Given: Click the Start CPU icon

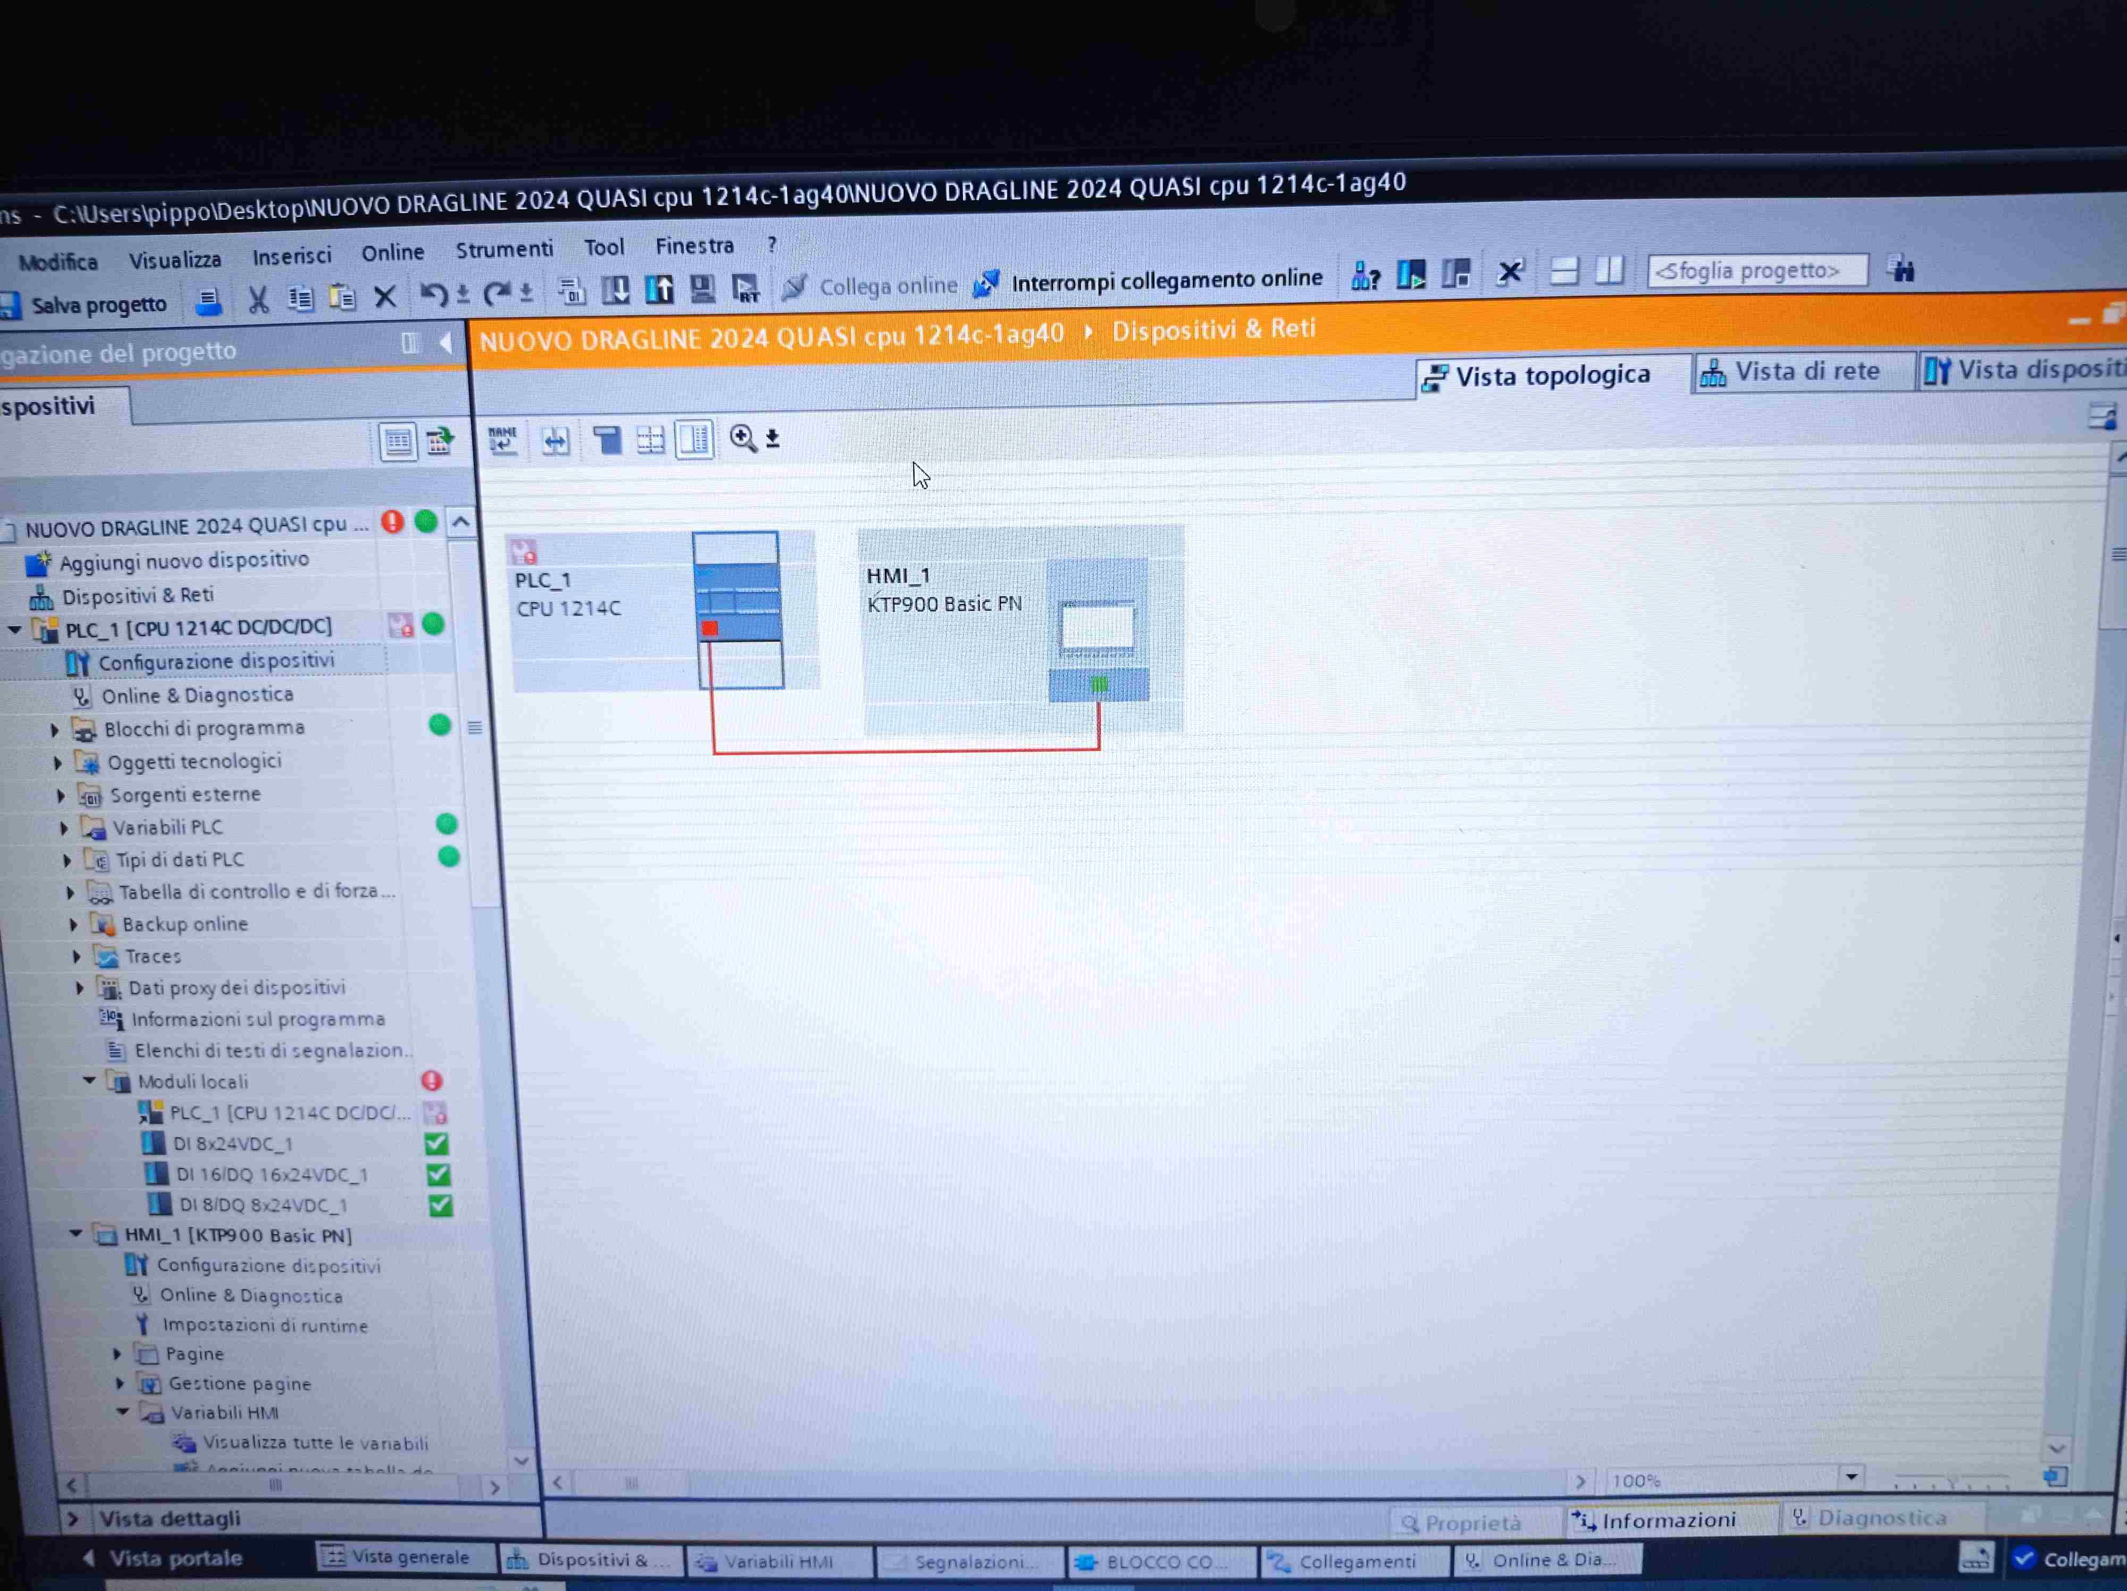Looking at the screenshot, I should coord(1412,275).
